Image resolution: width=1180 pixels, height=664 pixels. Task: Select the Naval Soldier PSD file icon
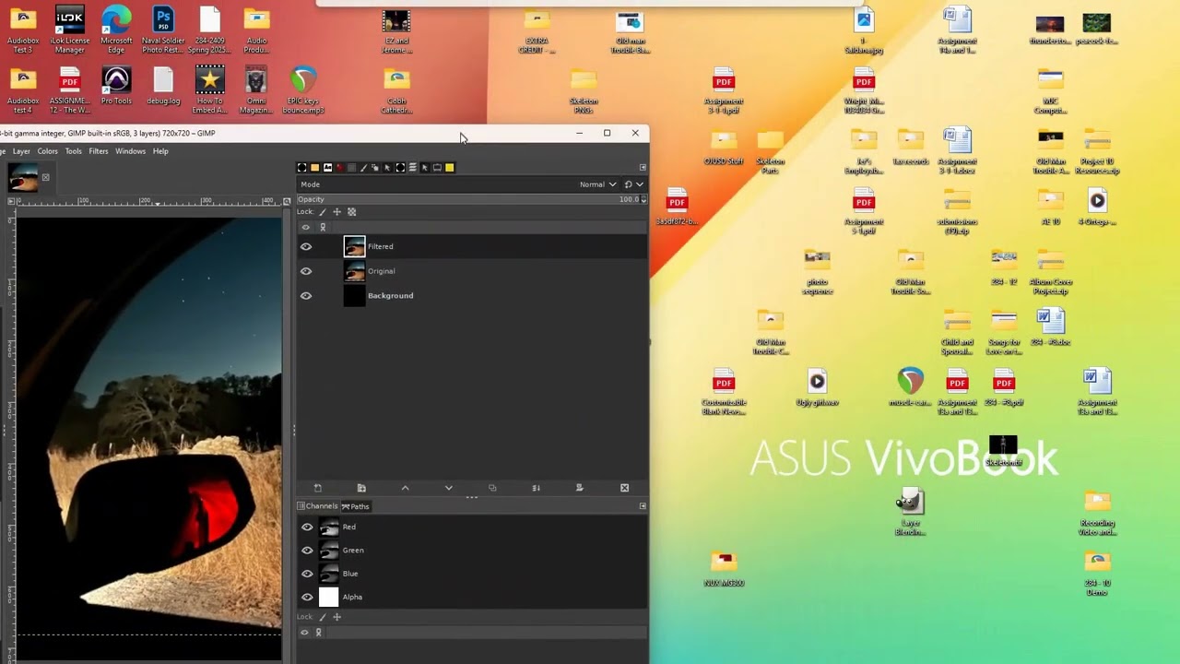coord(163,30)
